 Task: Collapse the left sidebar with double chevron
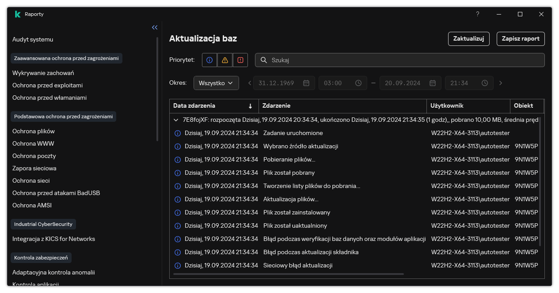pos(155,27)
